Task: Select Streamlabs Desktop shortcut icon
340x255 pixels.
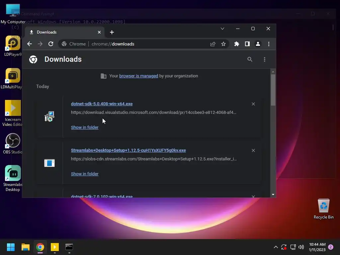Action: (13, 178)
